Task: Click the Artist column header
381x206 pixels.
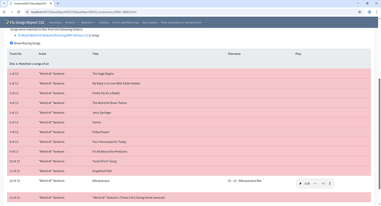Action: [x=43, y=54]
